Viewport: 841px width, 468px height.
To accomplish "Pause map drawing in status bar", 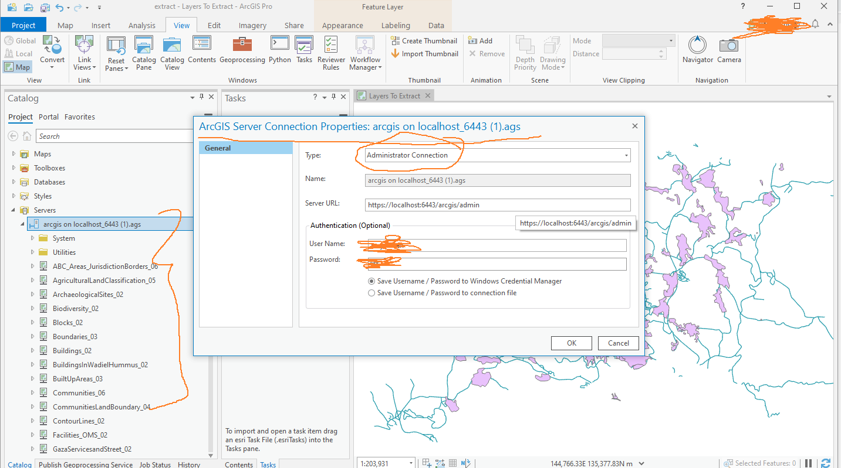I will (808, 463).
